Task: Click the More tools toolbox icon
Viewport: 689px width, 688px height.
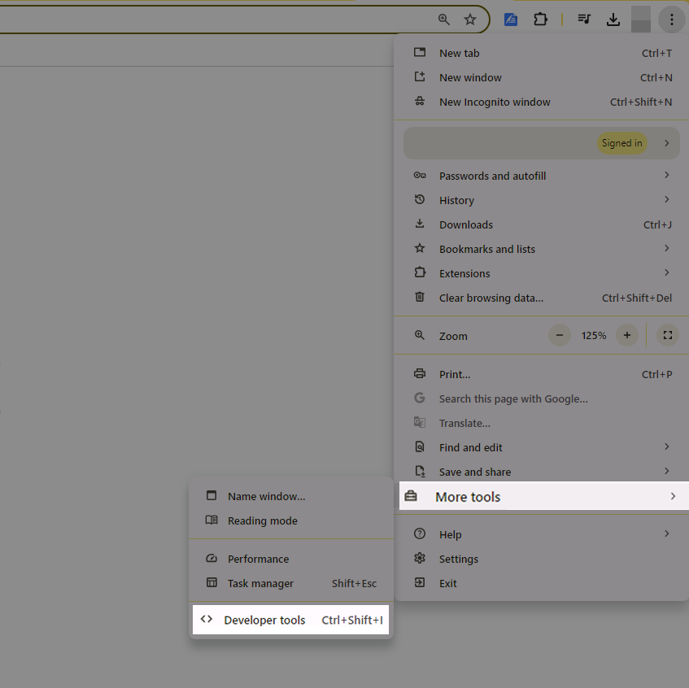Action: pyautogui.click(x=411, y=496)
